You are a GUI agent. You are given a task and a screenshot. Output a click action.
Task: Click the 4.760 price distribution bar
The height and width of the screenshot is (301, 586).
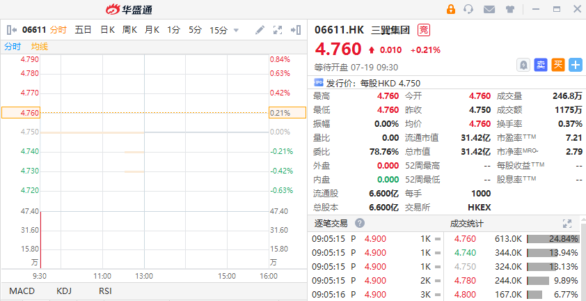point(553,238)
